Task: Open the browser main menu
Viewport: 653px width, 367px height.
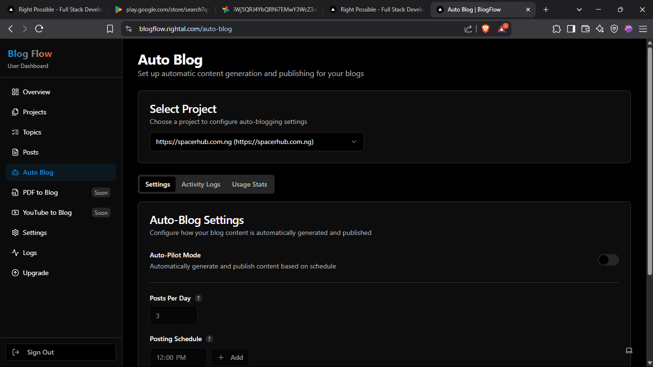Action: click(642, 29)
